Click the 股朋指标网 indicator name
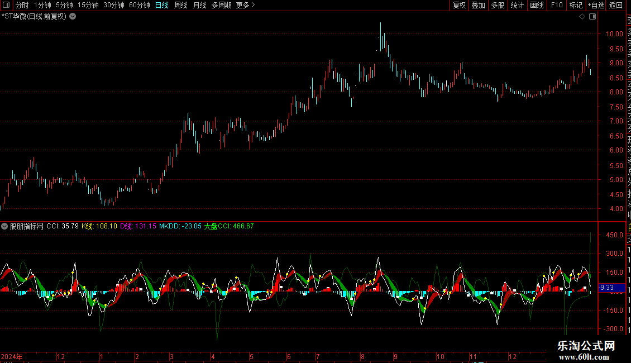Viewport: 631px width, 363px height. tap(27, 226)
